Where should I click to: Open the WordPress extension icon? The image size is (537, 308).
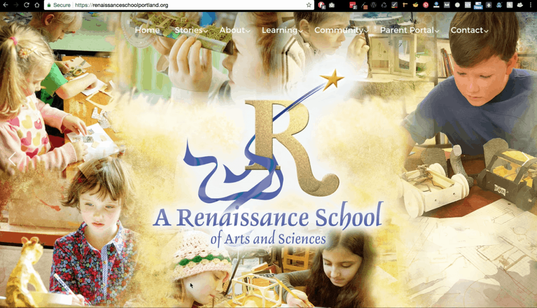[x=374, y=5]
